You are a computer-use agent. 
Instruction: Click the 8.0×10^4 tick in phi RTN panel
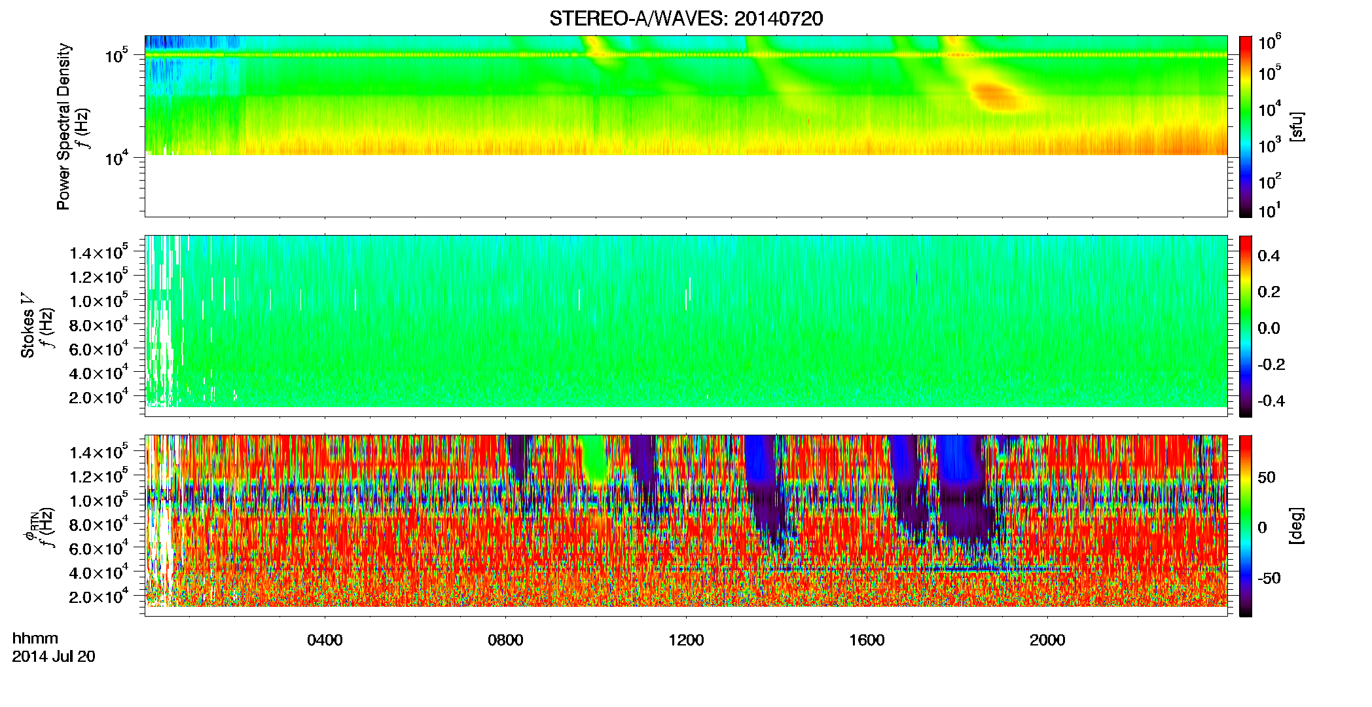point(99,524)
